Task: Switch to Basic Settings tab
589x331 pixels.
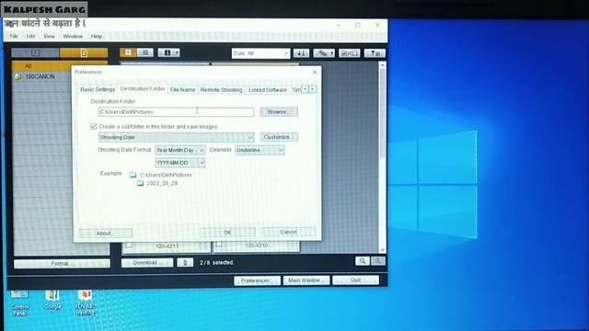Action: pyautogui.click(x=98, y=90)
